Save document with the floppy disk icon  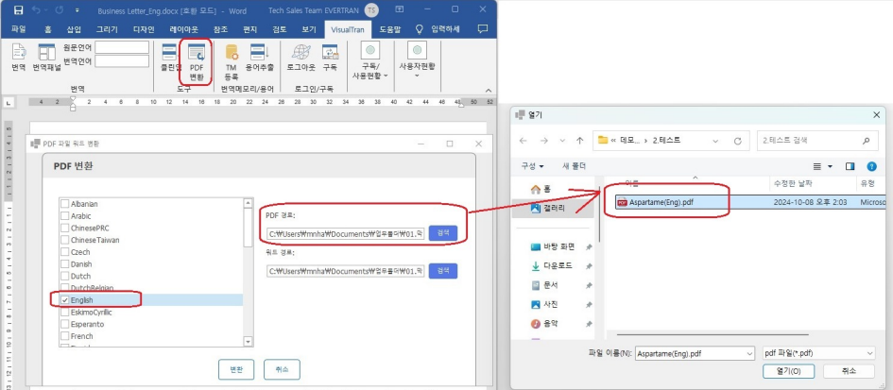coord(18,9)
